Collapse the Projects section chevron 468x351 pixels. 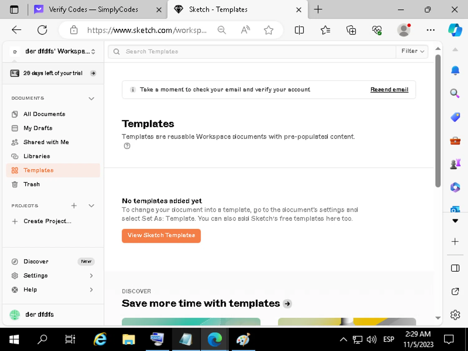(x=91, y=206)
